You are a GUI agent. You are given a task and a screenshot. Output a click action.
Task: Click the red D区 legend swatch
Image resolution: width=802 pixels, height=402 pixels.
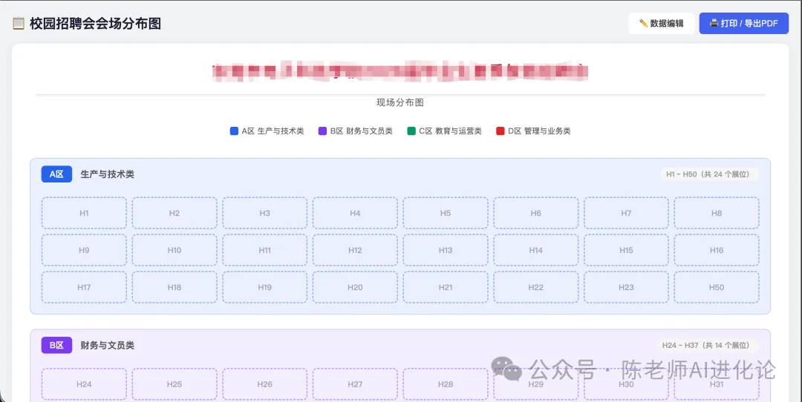[501, 131]
